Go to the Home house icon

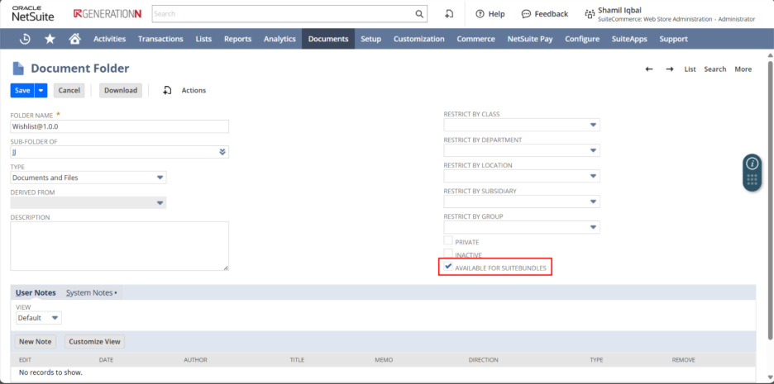click(74, 39)
